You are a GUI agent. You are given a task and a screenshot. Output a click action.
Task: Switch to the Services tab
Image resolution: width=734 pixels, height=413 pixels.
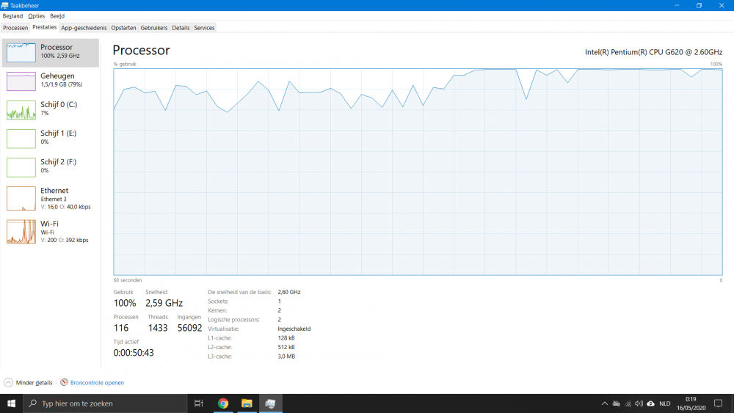point(204,28)
